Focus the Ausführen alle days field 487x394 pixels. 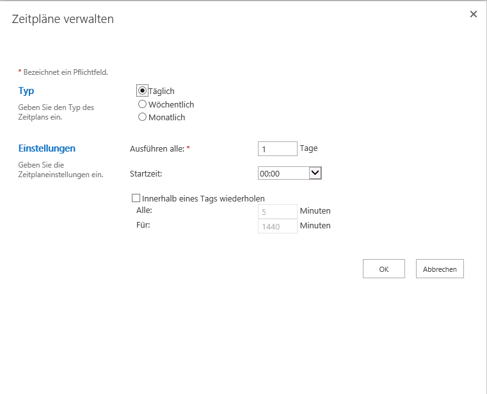tap(277, 149)
